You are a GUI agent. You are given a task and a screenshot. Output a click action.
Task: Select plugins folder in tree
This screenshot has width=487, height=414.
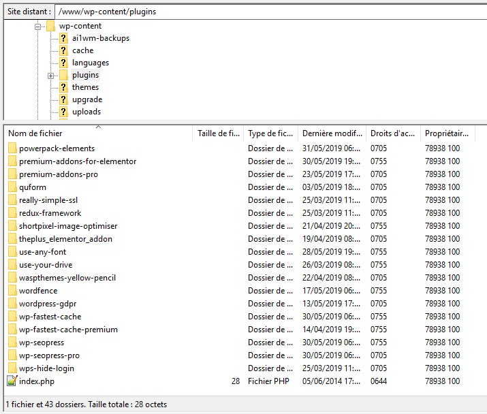85,75
